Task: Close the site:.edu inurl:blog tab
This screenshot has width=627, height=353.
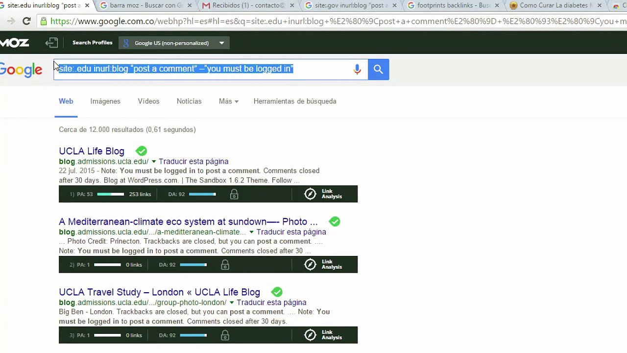Action: pyautogui.click(x=87, y=5)
